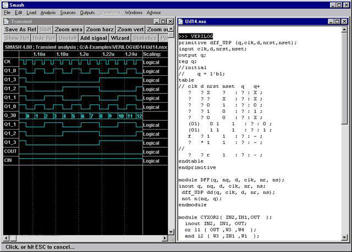Viewport: 352px width, 252px height.
Task: Select the Q_30 bus signal label
Action: tap(10, 115)
